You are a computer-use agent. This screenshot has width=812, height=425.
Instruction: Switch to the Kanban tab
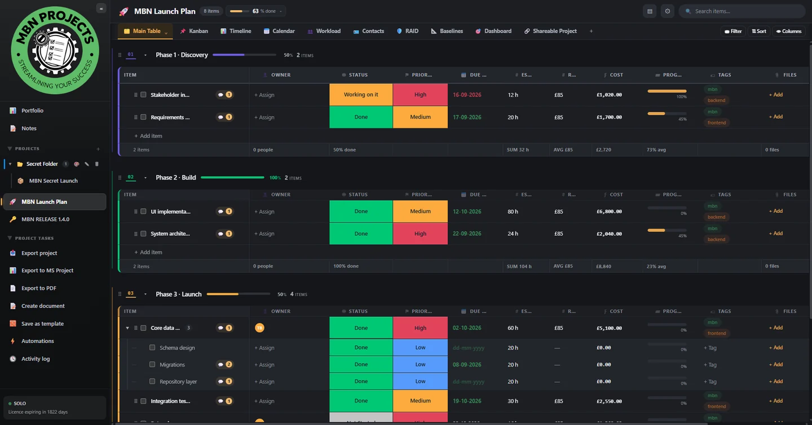[x=194, y=31]
